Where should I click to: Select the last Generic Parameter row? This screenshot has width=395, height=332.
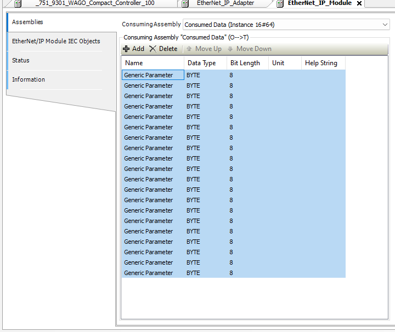(234, 273)
